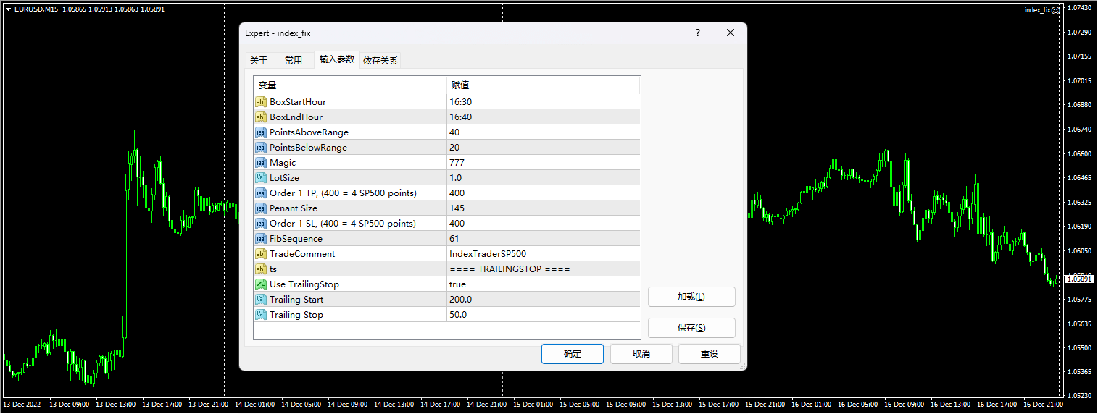
Task: Click the Magic parameter integer icon
Action: tap(261, 163)
